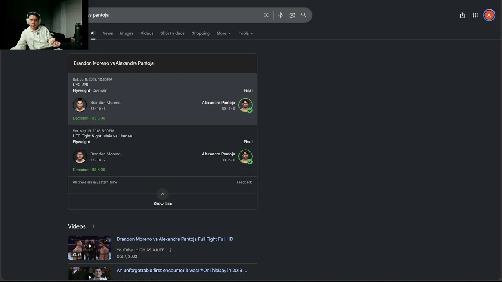Switch to the Videos tab
Viewport: 502px width, 282px height.
pos(147,33)
